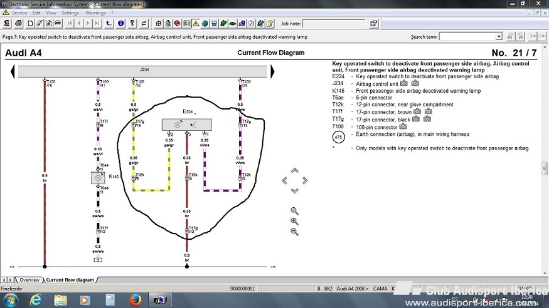
Task: Click the find next binoculars icon
Action: (521, 36)
